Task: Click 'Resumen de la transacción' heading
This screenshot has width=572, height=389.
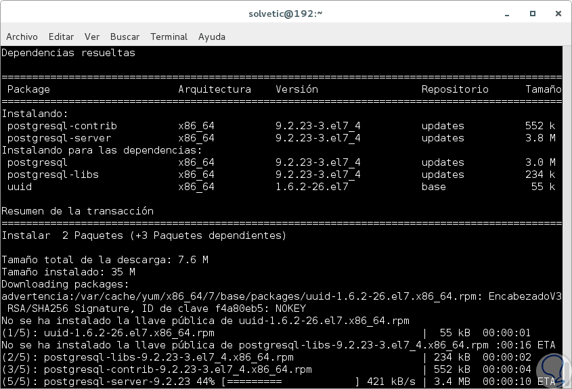Action: pos(77,211)
